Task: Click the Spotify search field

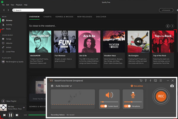Action: (28, 10)
